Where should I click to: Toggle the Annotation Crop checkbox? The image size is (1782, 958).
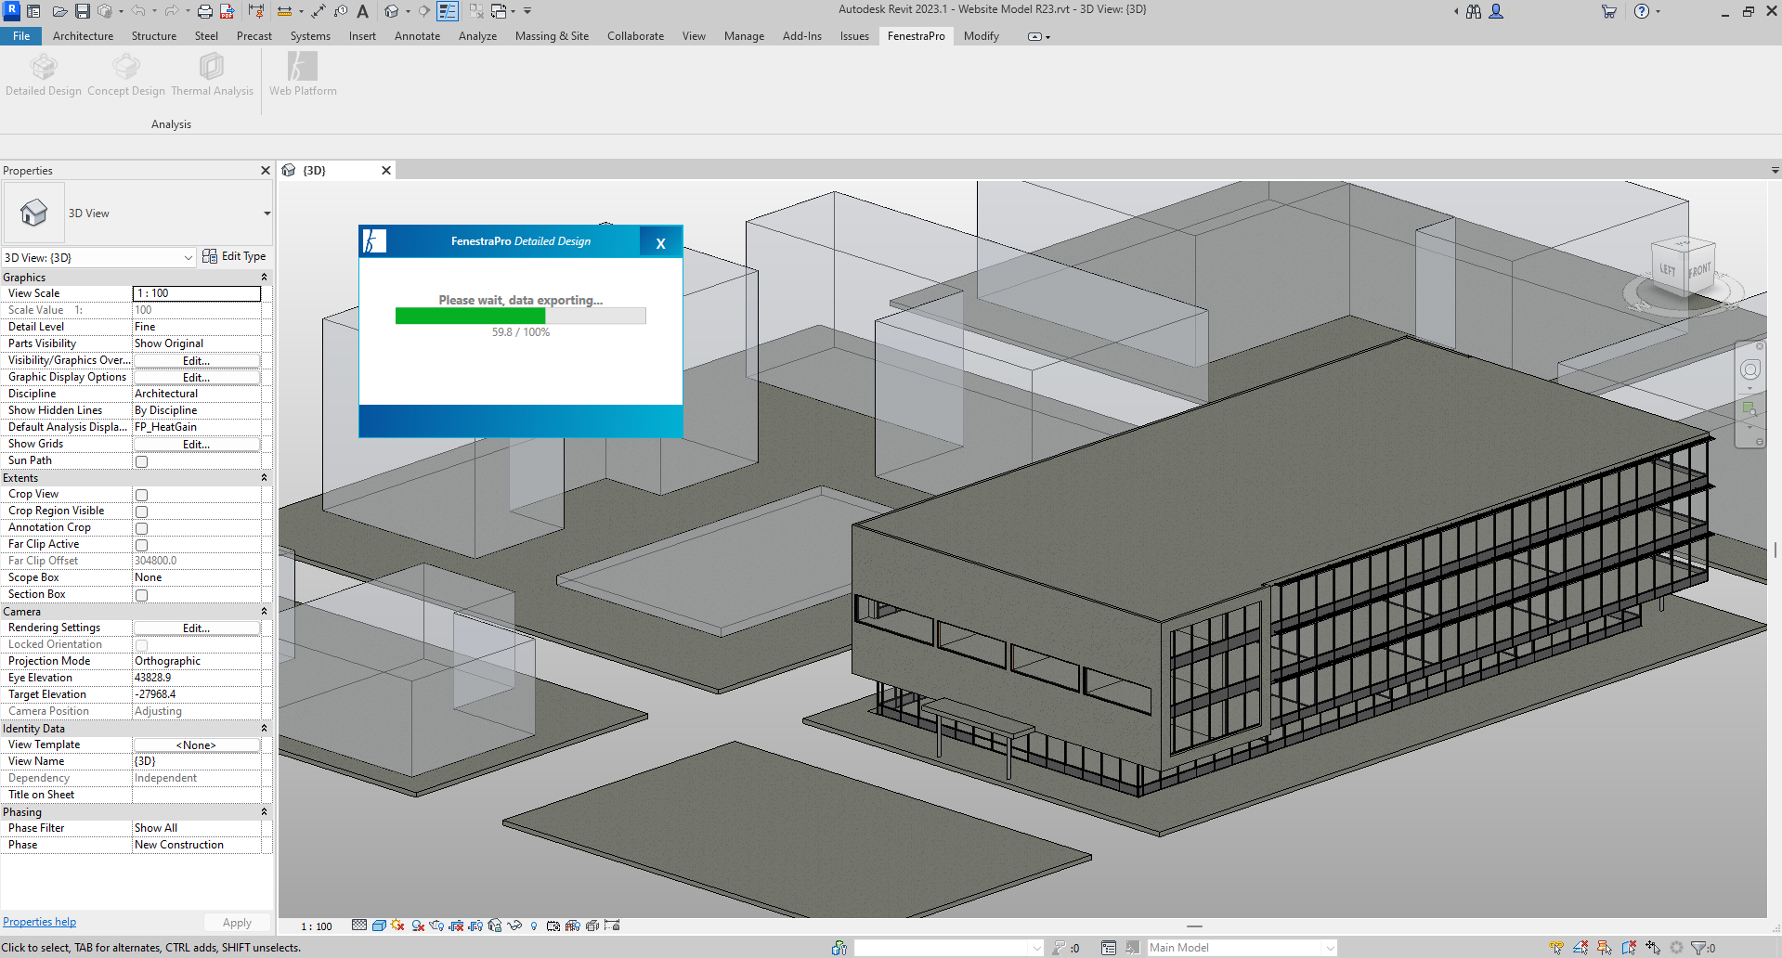142,528
